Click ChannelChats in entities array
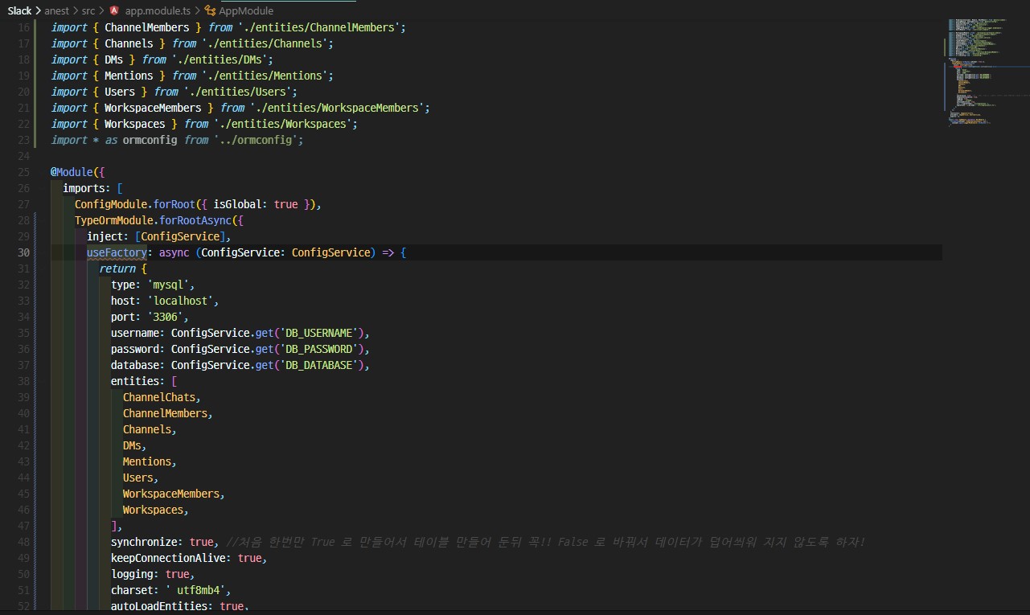This screenshot has height=615, width=1030. point(159,397)
